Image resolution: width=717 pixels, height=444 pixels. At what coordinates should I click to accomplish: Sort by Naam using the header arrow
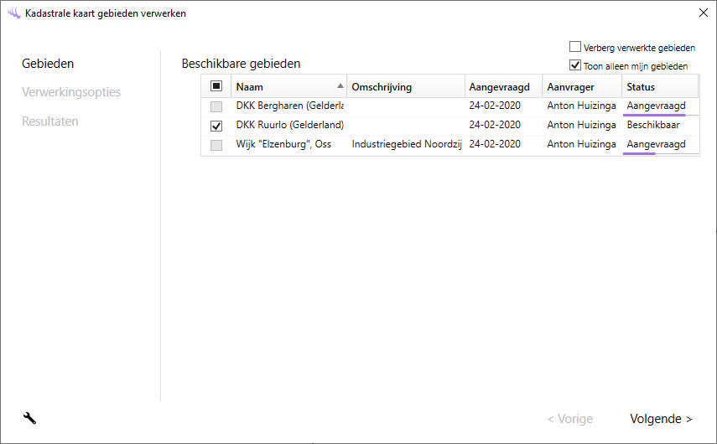(x=340, y=86)
